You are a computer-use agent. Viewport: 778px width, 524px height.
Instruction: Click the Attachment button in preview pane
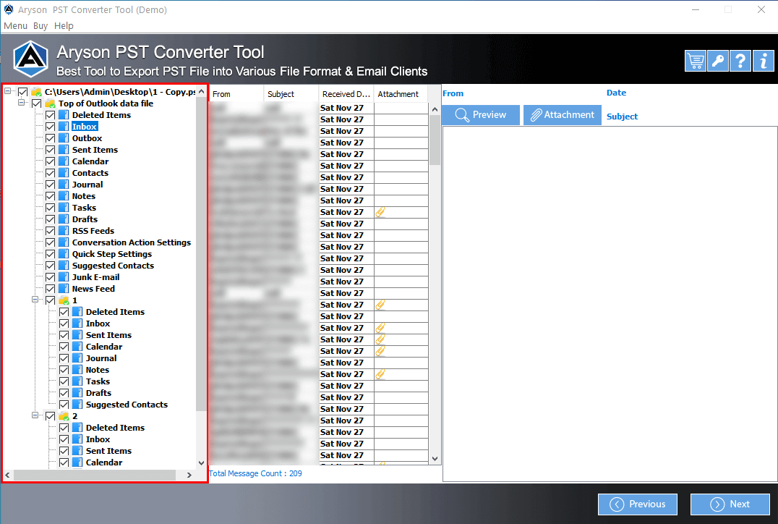(562, 115)
